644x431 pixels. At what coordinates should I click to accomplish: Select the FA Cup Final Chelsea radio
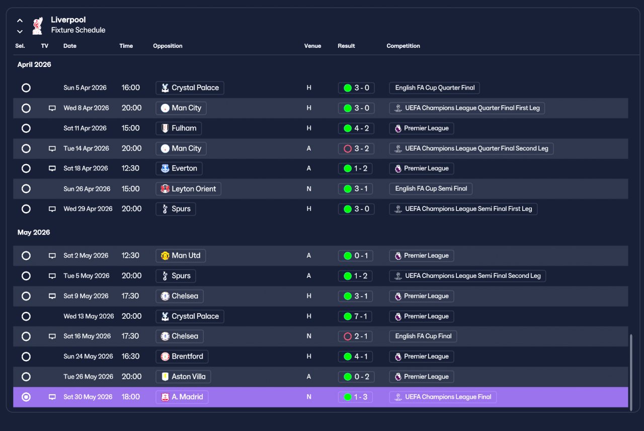click(x=26, y=336)
